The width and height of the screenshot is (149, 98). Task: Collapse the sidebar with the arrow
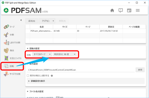21,20
